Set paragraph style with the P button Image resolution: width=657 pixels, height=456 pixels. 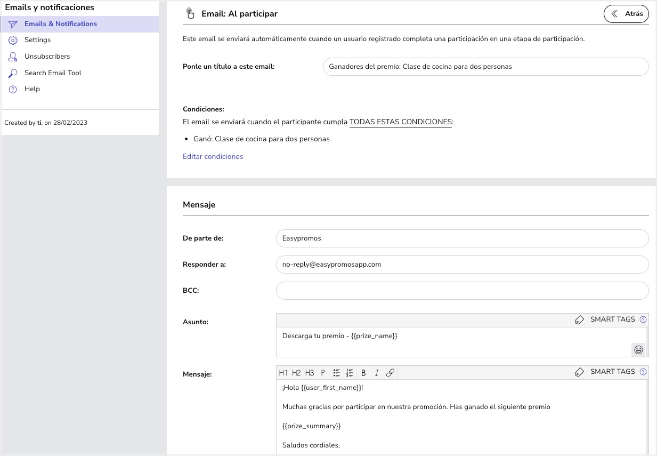(323, 373)
